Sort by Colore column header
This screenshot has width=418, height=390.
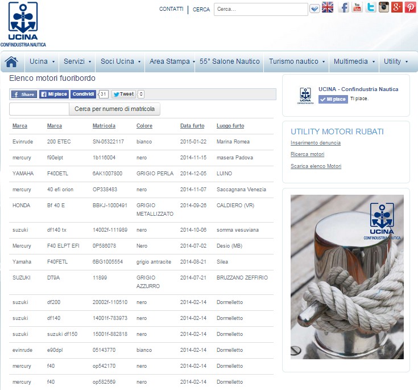click(x=144, y=126)
